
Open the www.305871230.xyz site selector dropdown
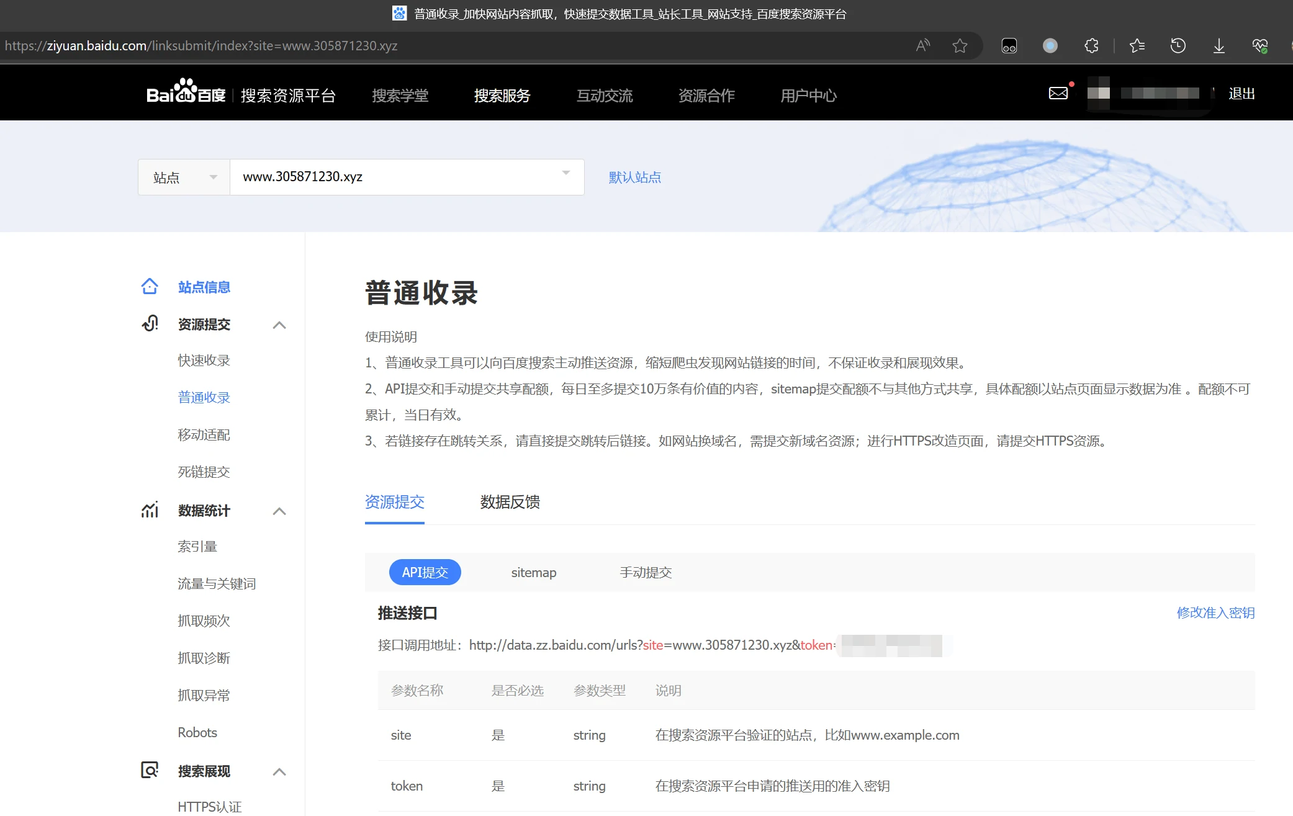407,177
